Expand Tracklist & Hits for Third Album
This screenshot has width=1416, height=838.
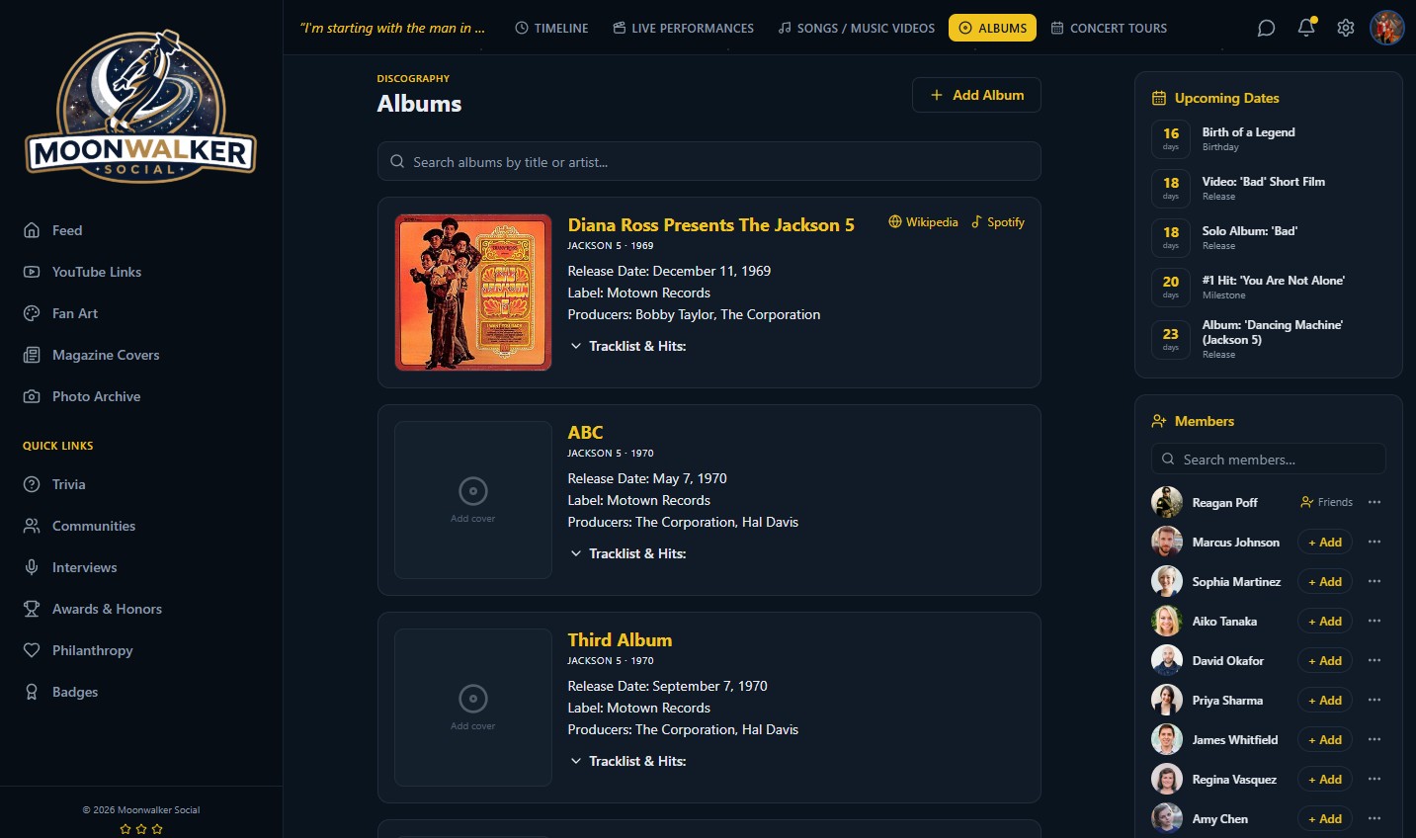pyautogui.click(x=628, y=761)
